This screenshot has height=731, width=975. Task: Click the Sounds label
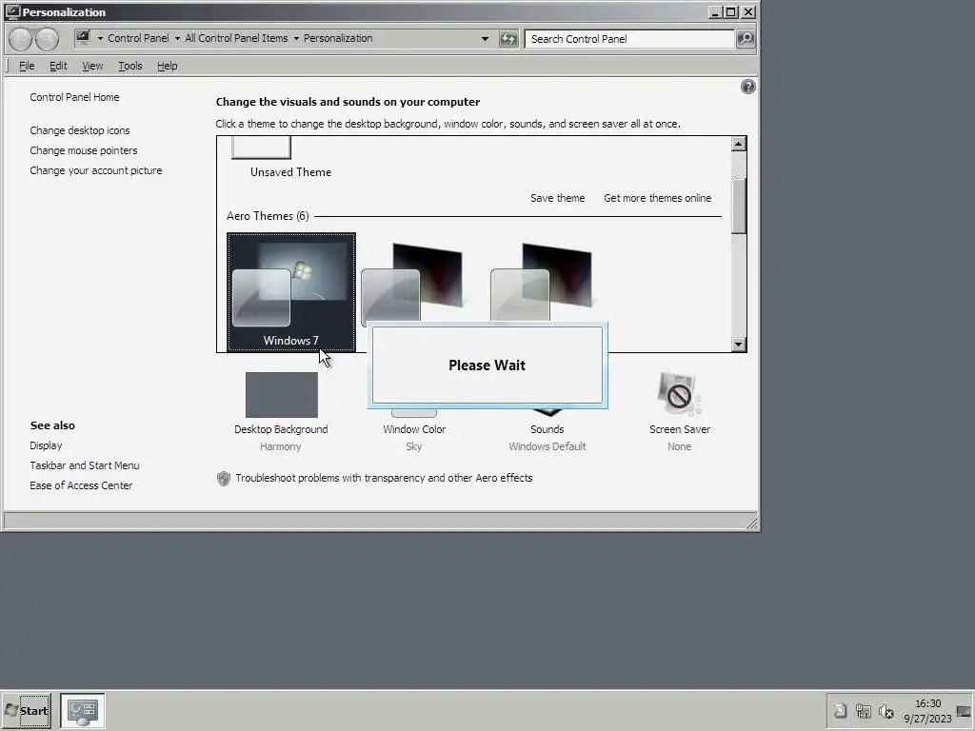[547, 429]
